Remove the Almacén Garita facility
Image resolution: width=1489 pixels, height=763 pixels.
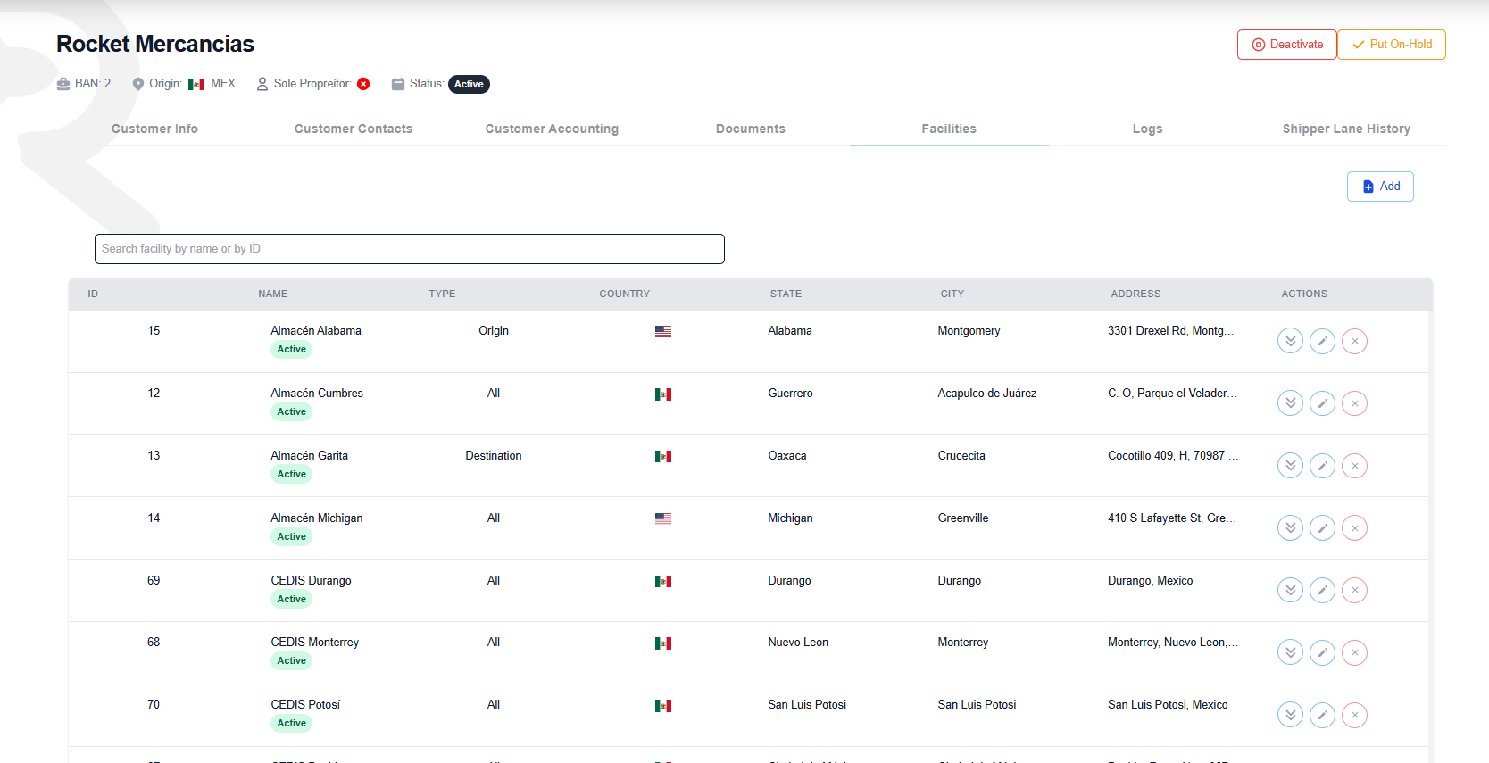point(1354,466)
